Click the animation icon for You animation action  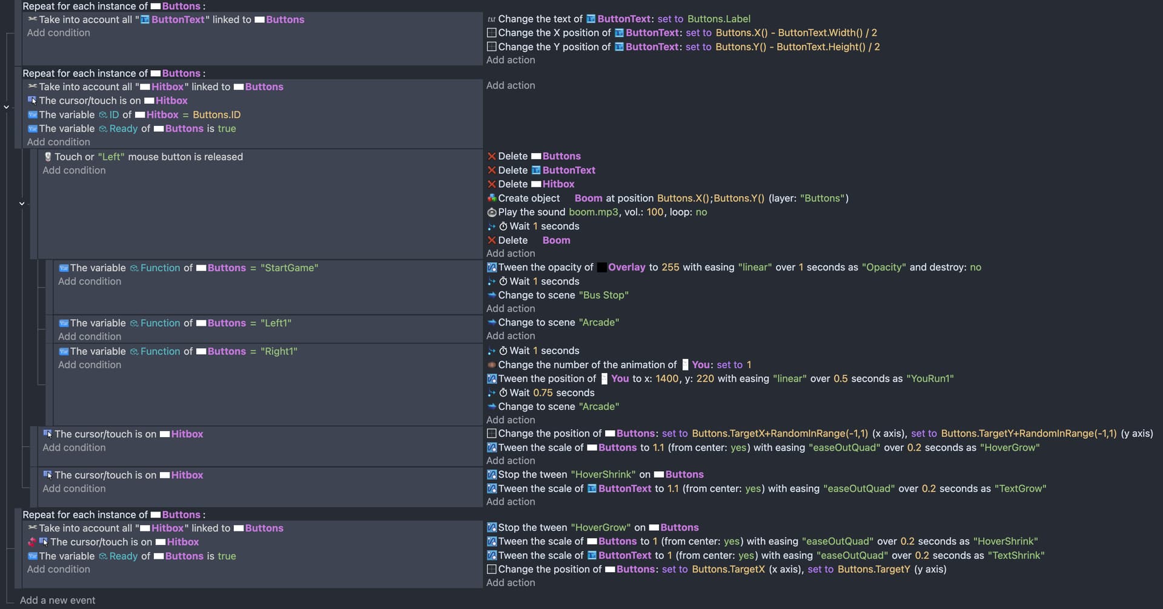tap(491, 365)
